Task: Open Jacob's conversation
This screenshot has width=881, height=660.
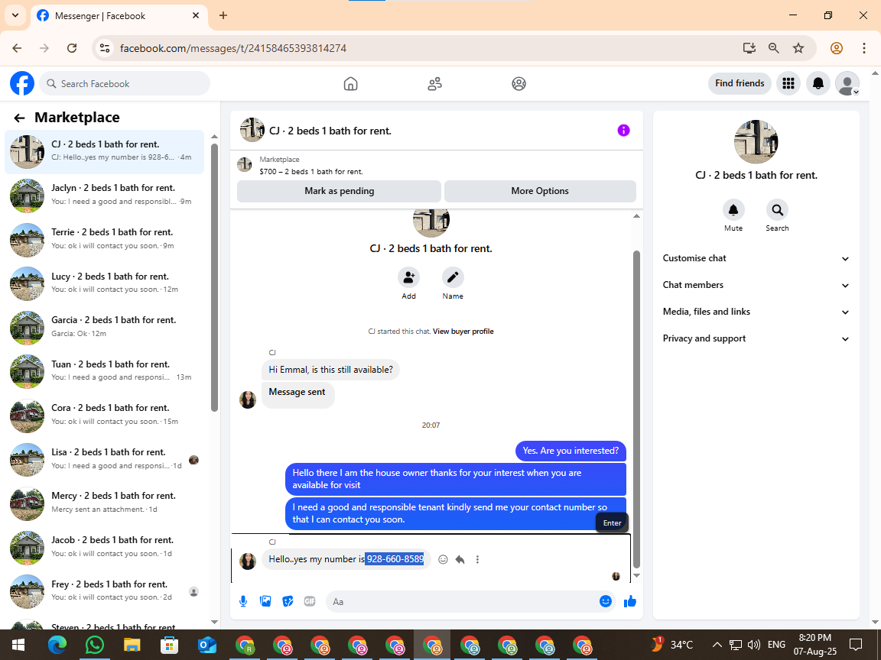Action: click(105, 548)
